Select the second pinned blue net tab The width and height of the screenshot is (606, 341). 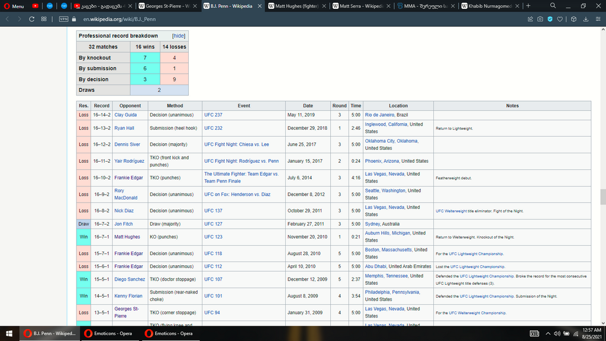[64, 6]
